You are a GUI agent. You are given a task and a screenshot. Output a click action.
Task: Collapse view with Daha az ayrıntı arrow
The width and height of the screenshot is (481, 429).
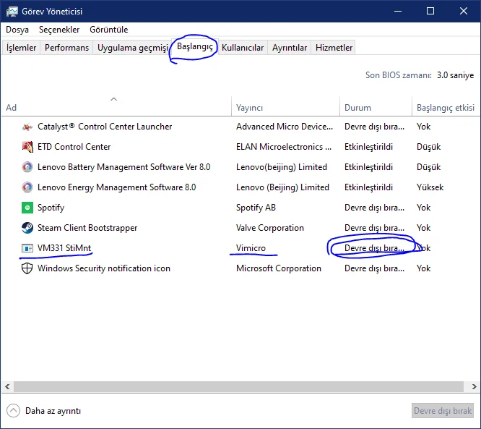click(x=13, y=411)
